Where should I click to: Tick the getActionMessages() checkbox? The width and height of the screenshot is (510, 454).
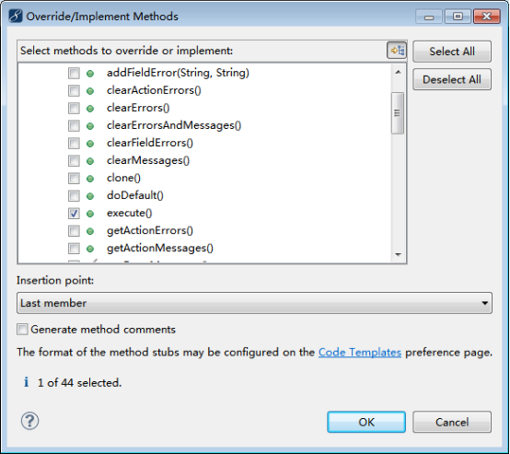coord(74,249)
